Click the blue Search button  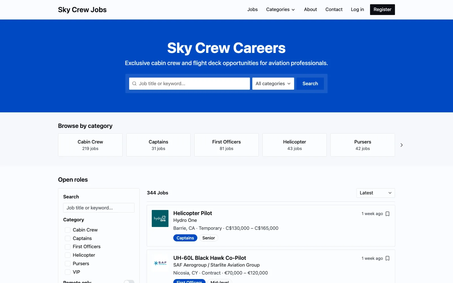coord(310,83)
